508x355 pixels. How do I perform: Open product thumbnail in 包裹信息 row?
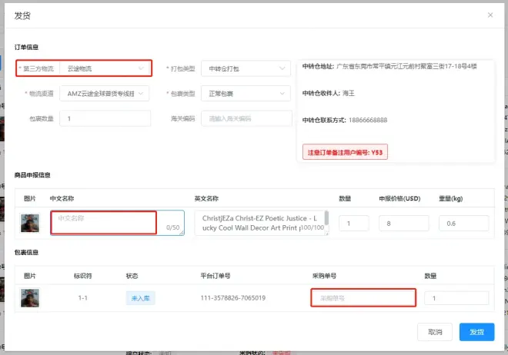tap(30, 297)
